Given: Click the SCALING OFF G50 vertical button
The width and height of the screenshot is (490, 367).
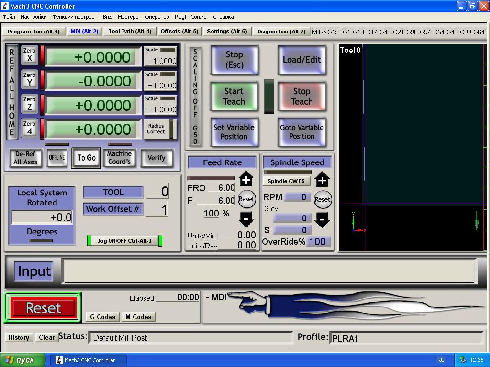Looking at the screenshot, I should pos(195,96).
